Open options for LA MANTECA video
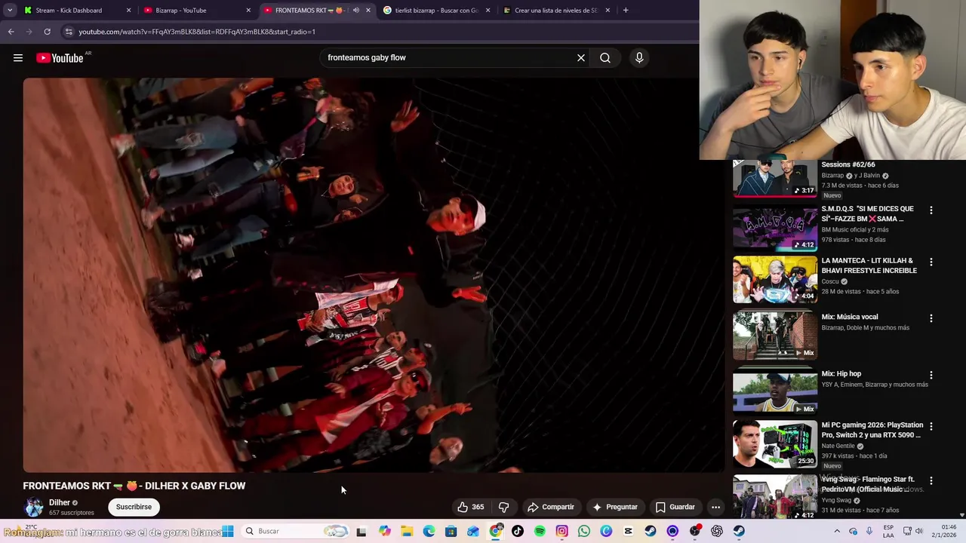Viewport: 966px width, 543px height. (x=931, y=262)
